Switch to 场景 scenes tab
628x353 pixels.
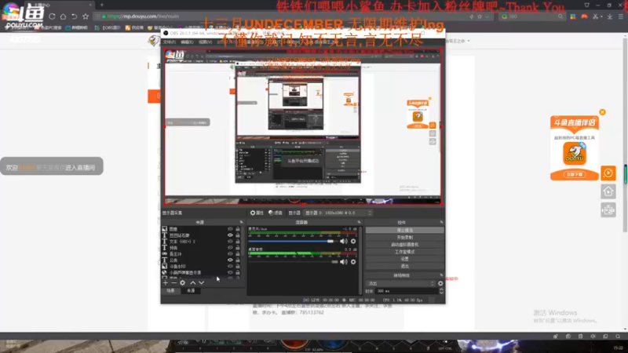(x=170, y=290)
